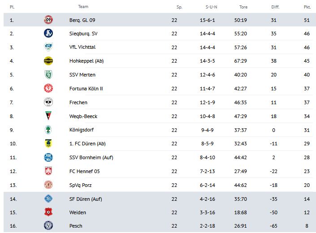Click the Fortuna Köln II red logo
Viewport: 316px width, 233px height.
click(48, 89)
